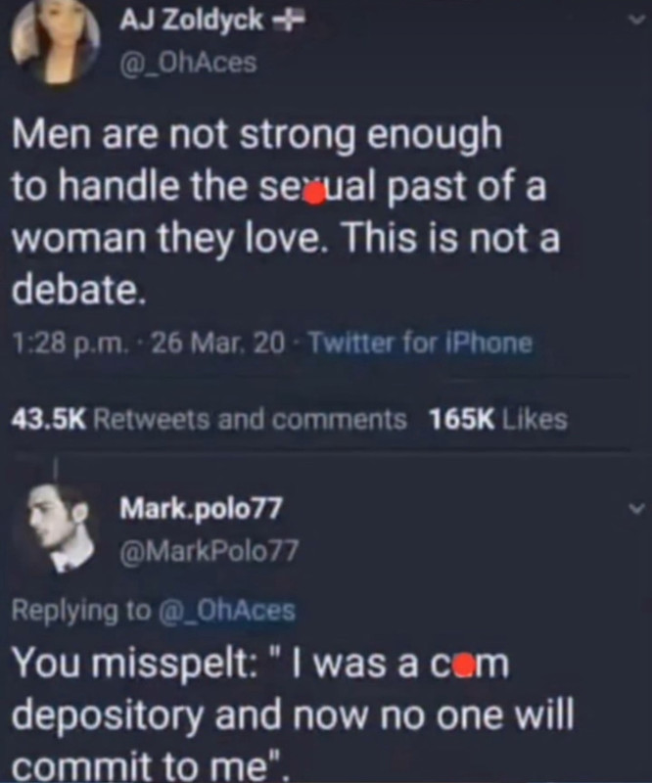This screenshot has width=652, height=783.
Task: Expand the chevron menu on Mark.polo77's reply
Action: point(634,508)
